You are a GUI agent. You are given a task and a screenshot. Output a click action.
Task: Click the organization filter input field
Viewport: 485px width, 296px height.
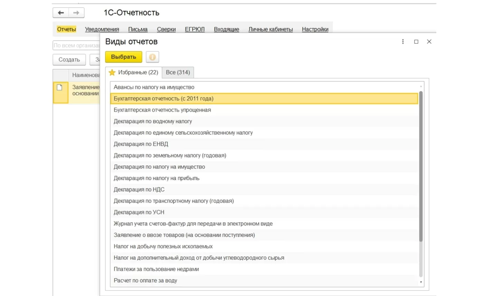click(x=76, y=45)
